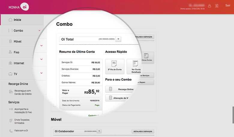Click the Resumo da Última Conta heading

tap(77, 52)
